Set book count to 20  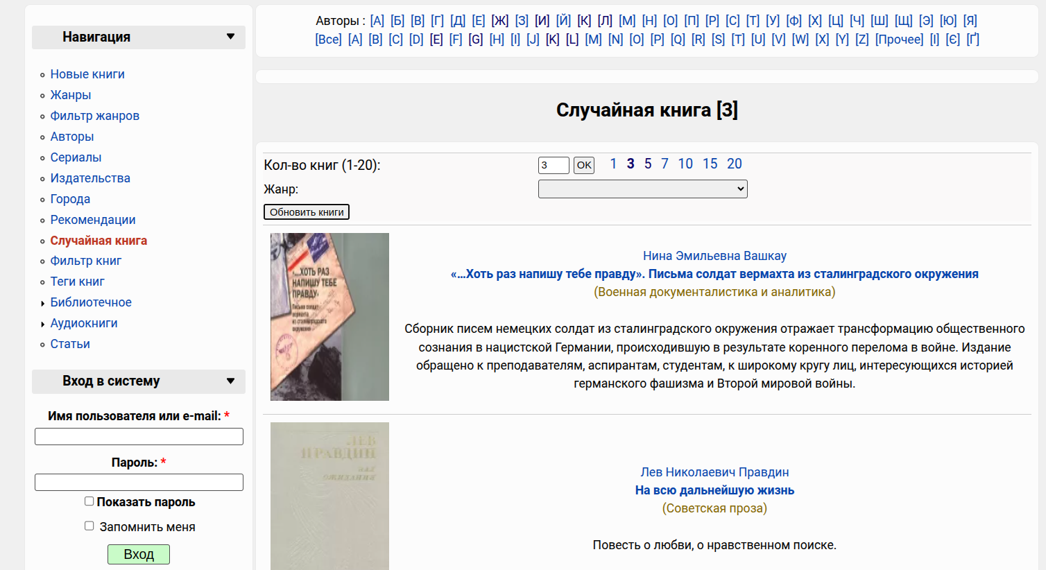(x=734, y=164)
